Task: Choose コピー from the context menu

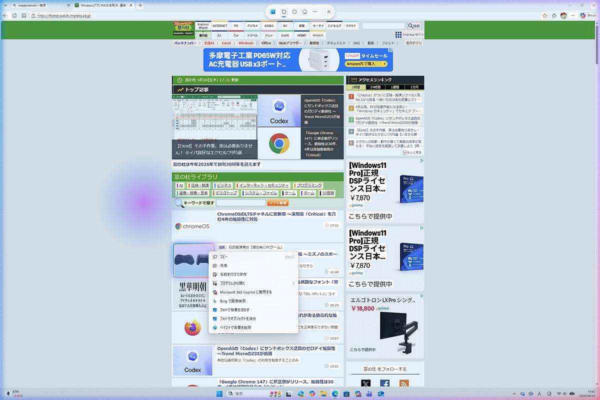Action: pos(253,257)
